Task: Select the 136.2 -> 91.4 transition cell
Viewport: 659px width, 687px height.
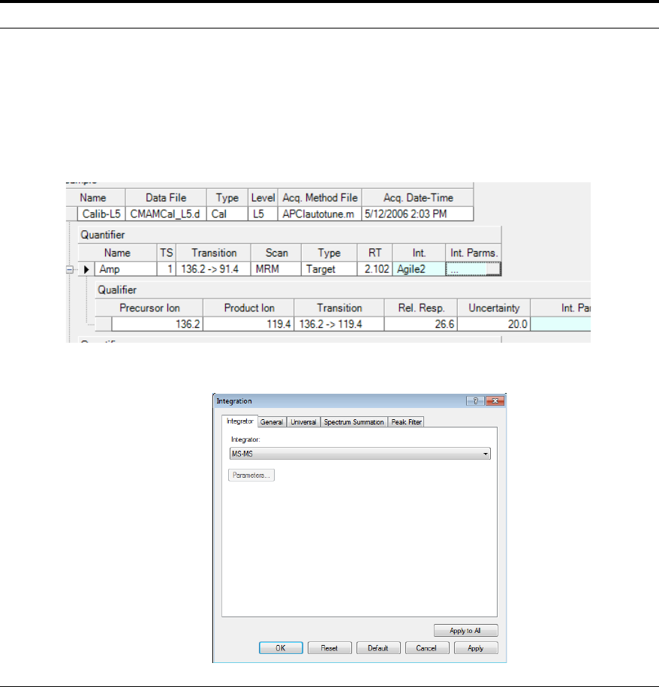Action: pos(213,269)
